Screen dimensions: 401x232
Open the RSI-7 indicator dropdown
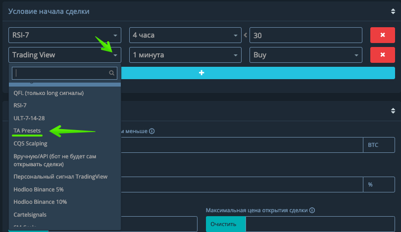[65, 35]
